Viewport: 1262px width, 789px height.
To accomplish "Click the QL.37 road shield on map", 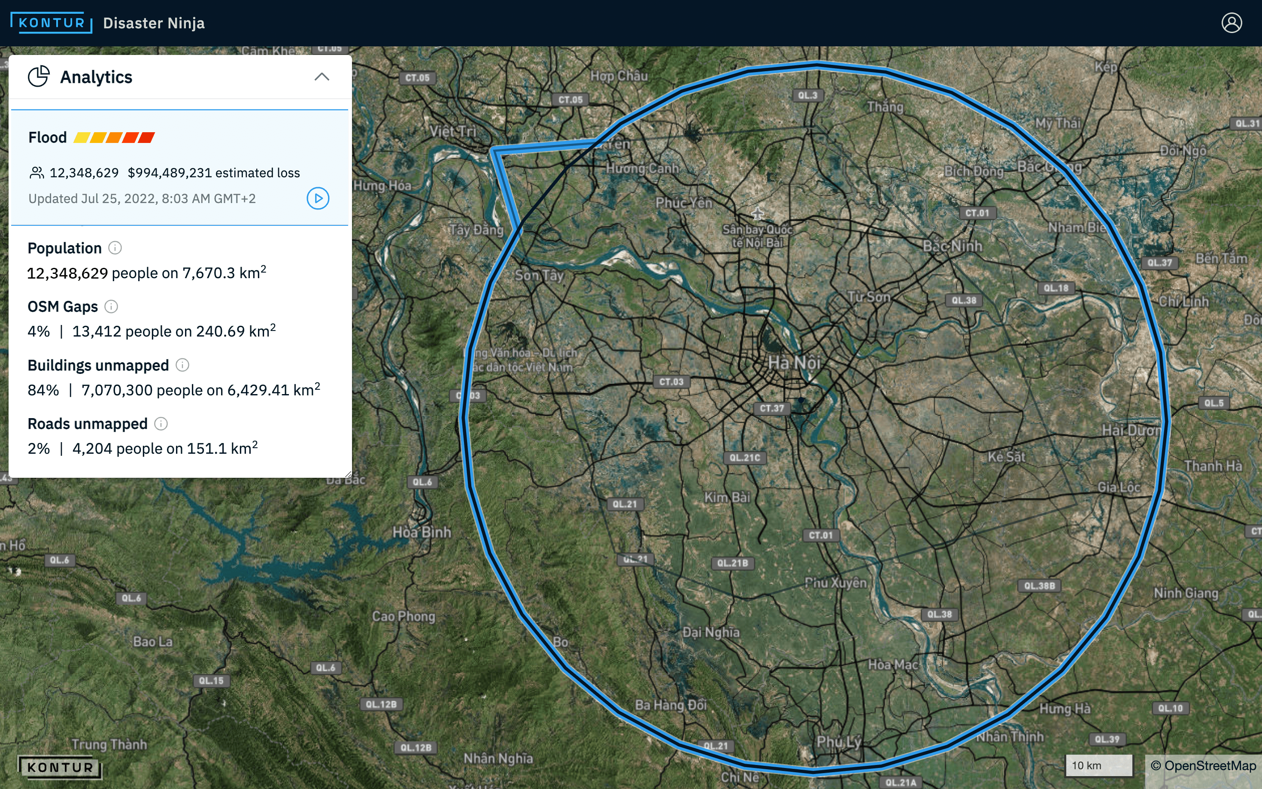I will [1159, 262].
